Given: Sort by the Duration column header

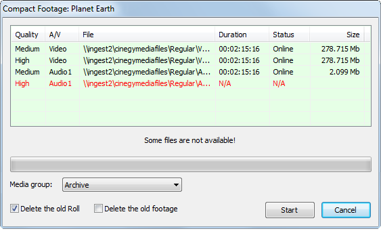Looking at the screenshot, I should click(242, 35).
